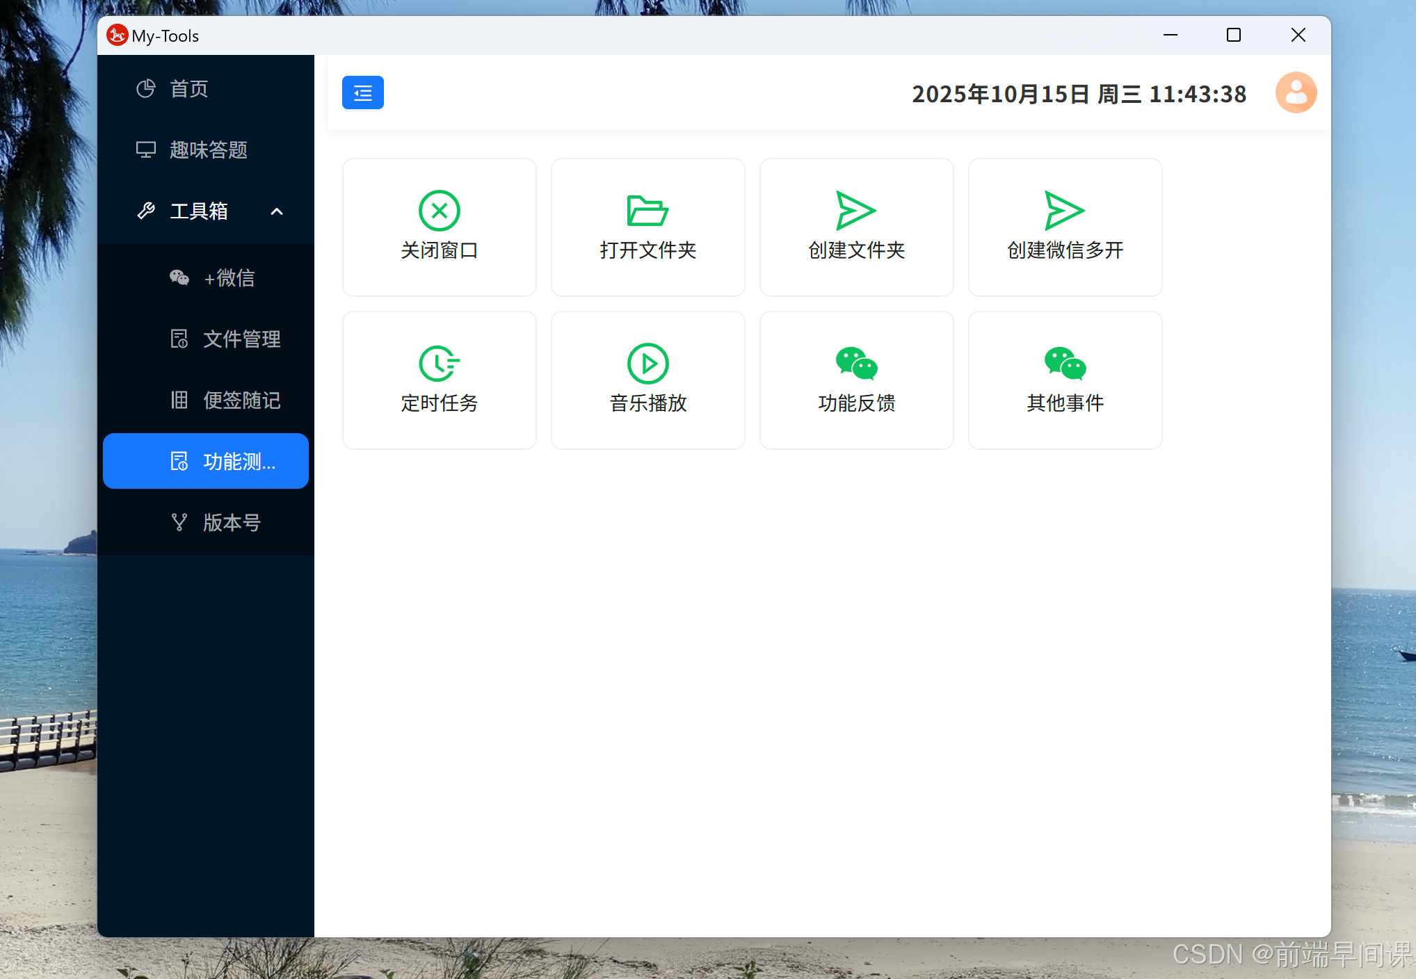Collapse the 工具箱 submenu chevron
Screen dimensions: 1416x979
[277, 211]
